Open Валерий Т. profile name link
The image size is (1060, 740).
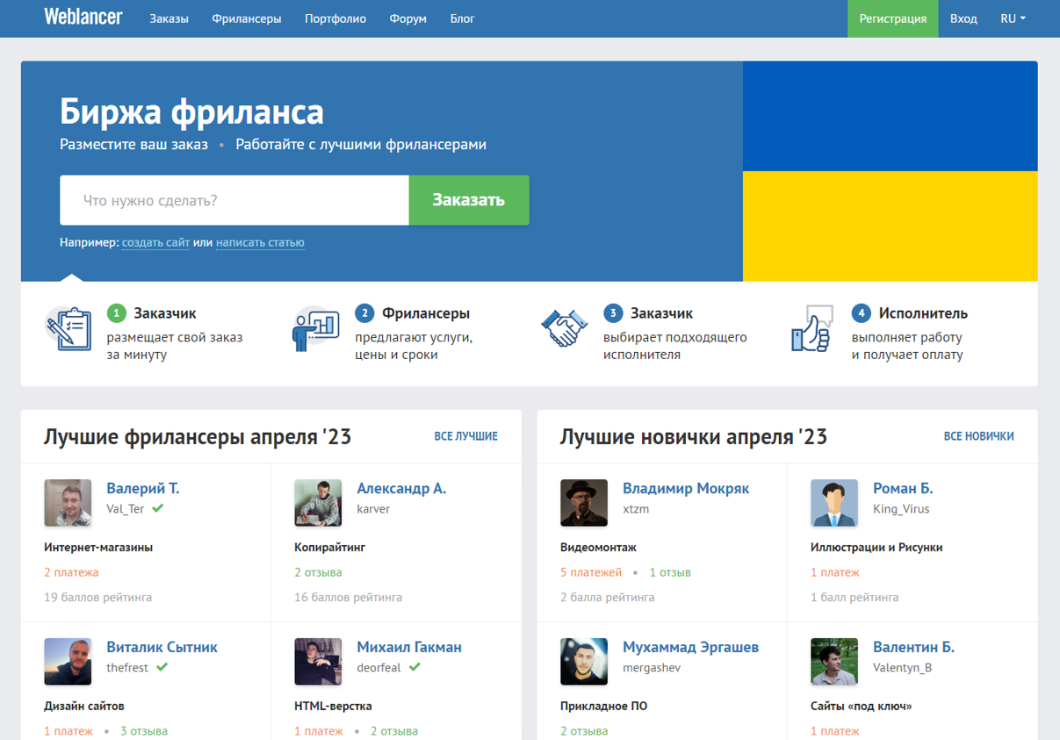143,488
